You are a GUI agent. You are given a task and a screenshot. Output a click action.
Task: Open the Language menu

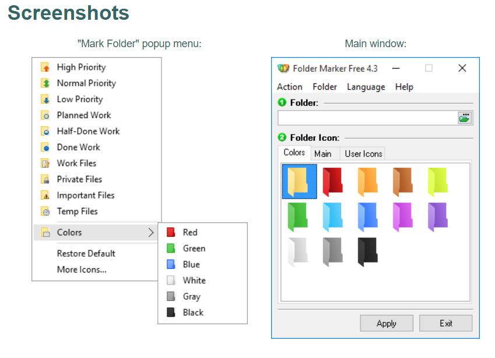(366, 87)
